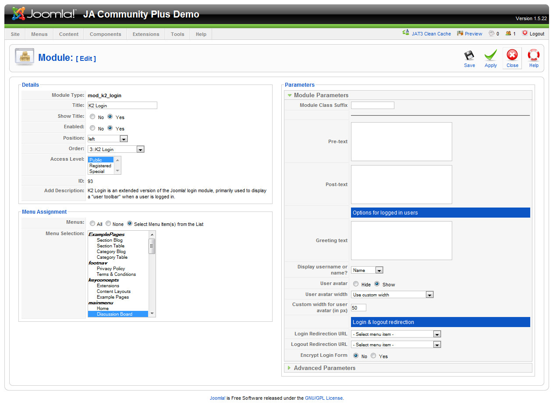This screenshot has height=405, width=553.
Task: Follow the GNU/GPL License link
Action: (324, 398)
